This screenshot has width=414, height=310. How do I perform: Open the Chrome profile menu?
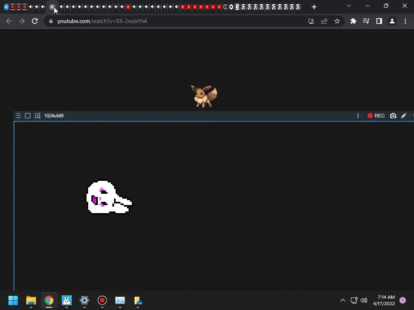(x=392, y=21)
